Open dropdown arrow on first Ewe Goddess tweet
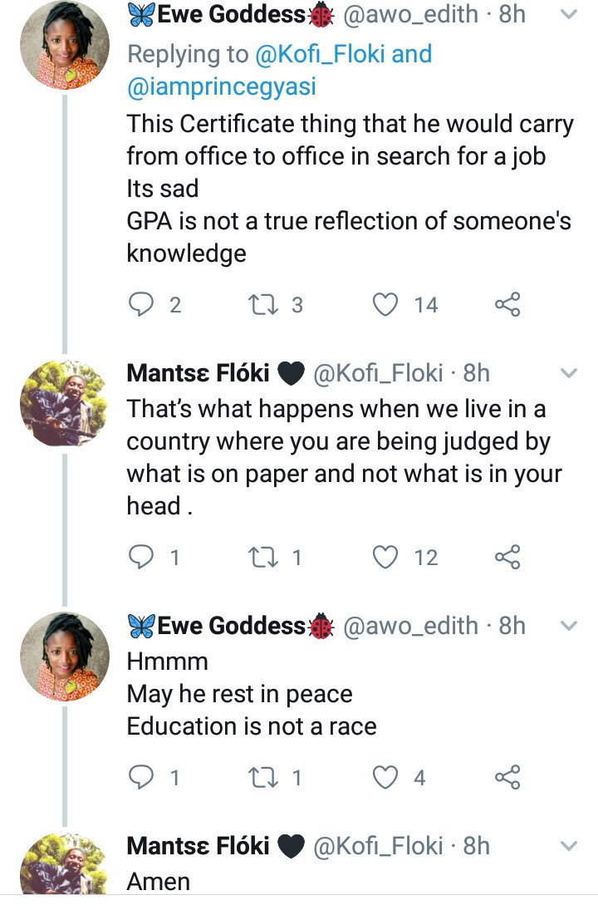 point(569,15)
